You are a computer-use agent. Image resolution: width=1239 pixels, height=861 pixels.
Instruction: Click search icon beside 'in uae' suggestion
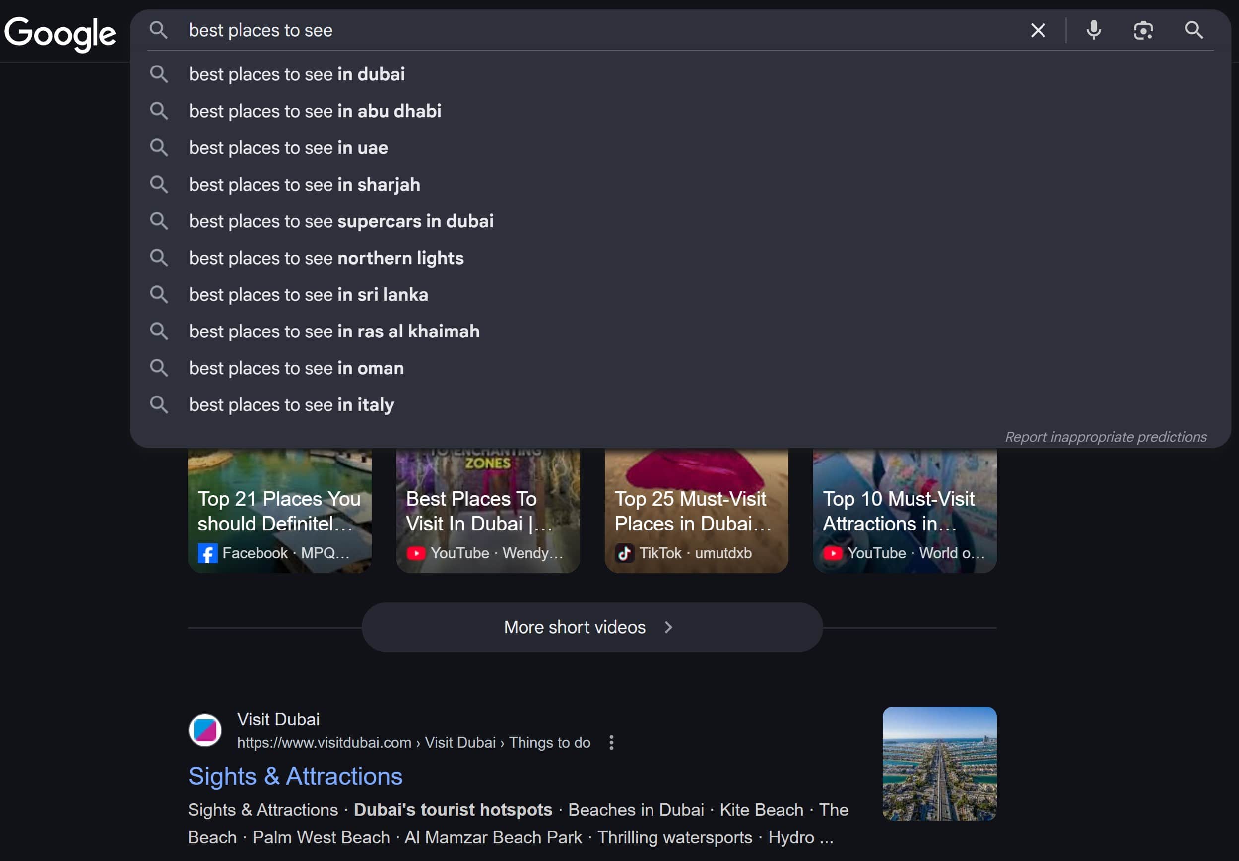pyautogui.click(x=159, y=147)
